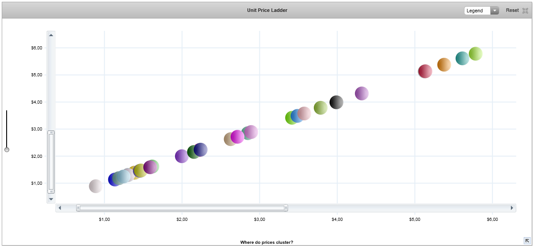The height and width of the screenshot is (246, 533).
Task: Select the crimson red bubble near $5.00
Action: (425, 71)
